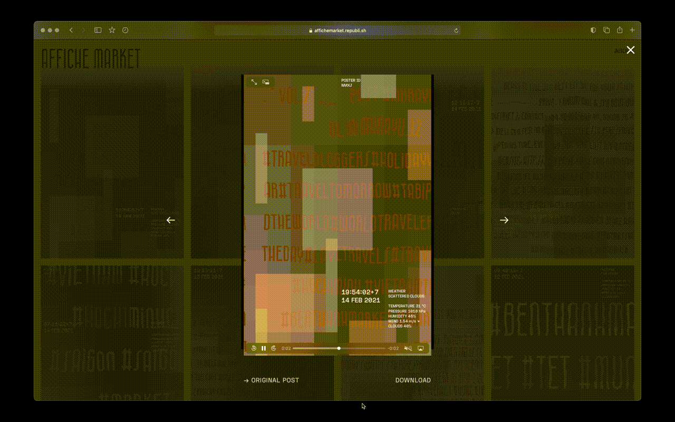Go back in Safari history

coord(71,31)
